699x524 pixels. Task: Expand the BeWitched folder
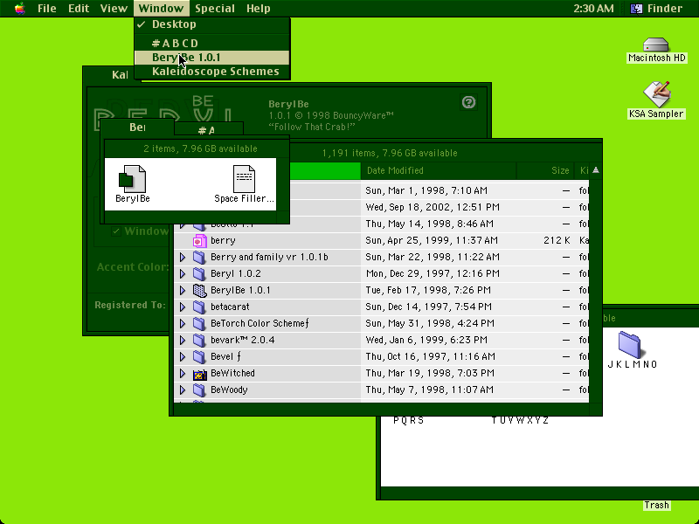click(x=183, y=374)
